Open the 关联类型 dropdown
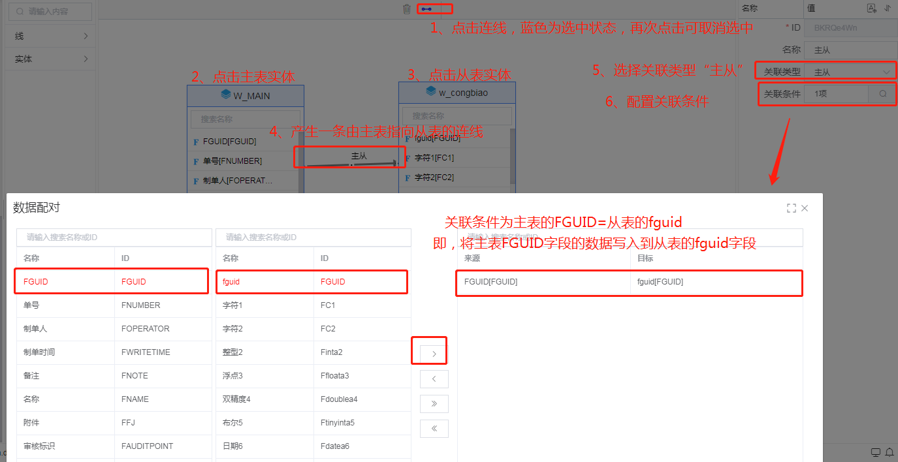This screenshot has height=462, width=898. coord(850,72)
